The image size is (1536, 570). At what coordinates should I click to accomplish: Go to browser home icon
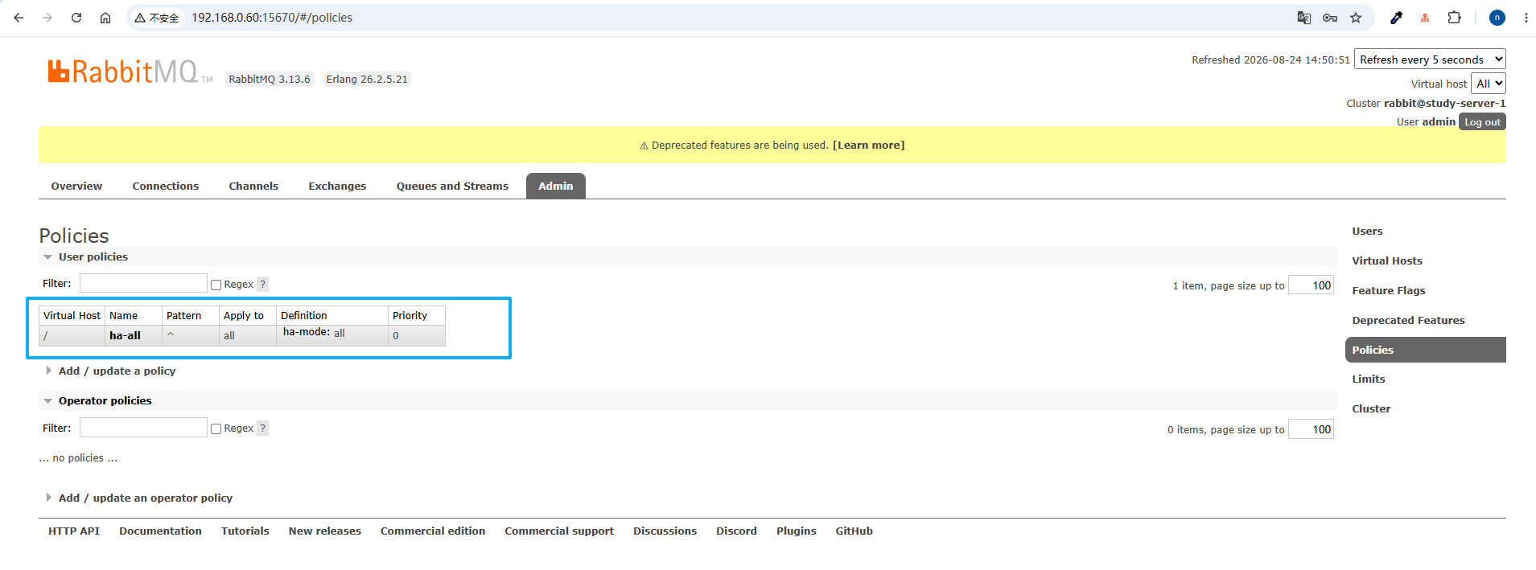click(x=105, y=18)
